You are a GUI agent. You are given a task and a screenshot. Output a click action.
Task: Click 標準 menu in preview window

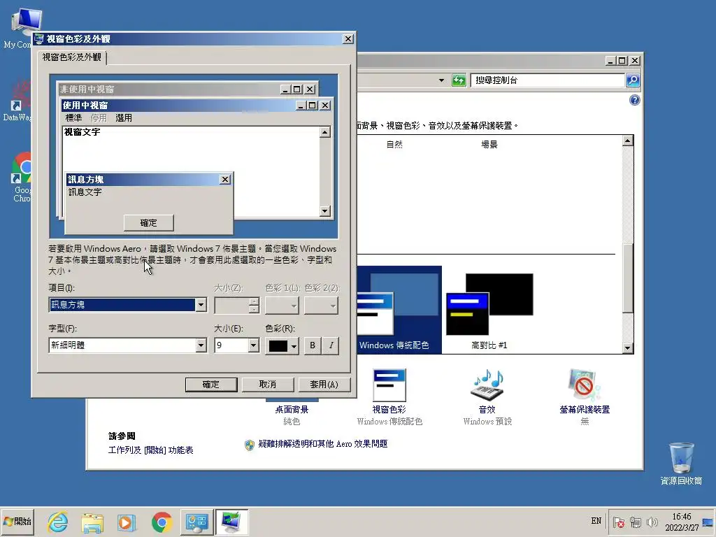[x=73, y=117]
